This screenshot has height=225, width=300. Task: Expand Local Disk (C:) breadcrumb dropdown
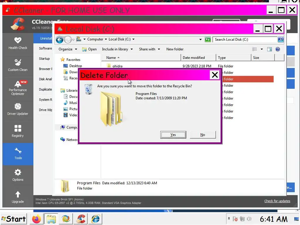point(133,39)
